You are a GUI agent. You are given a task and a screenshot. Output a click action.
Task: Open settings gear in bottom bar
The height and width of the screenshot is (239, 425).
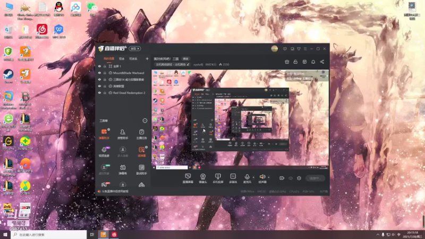pyautogui.click(x=299, y=178)
